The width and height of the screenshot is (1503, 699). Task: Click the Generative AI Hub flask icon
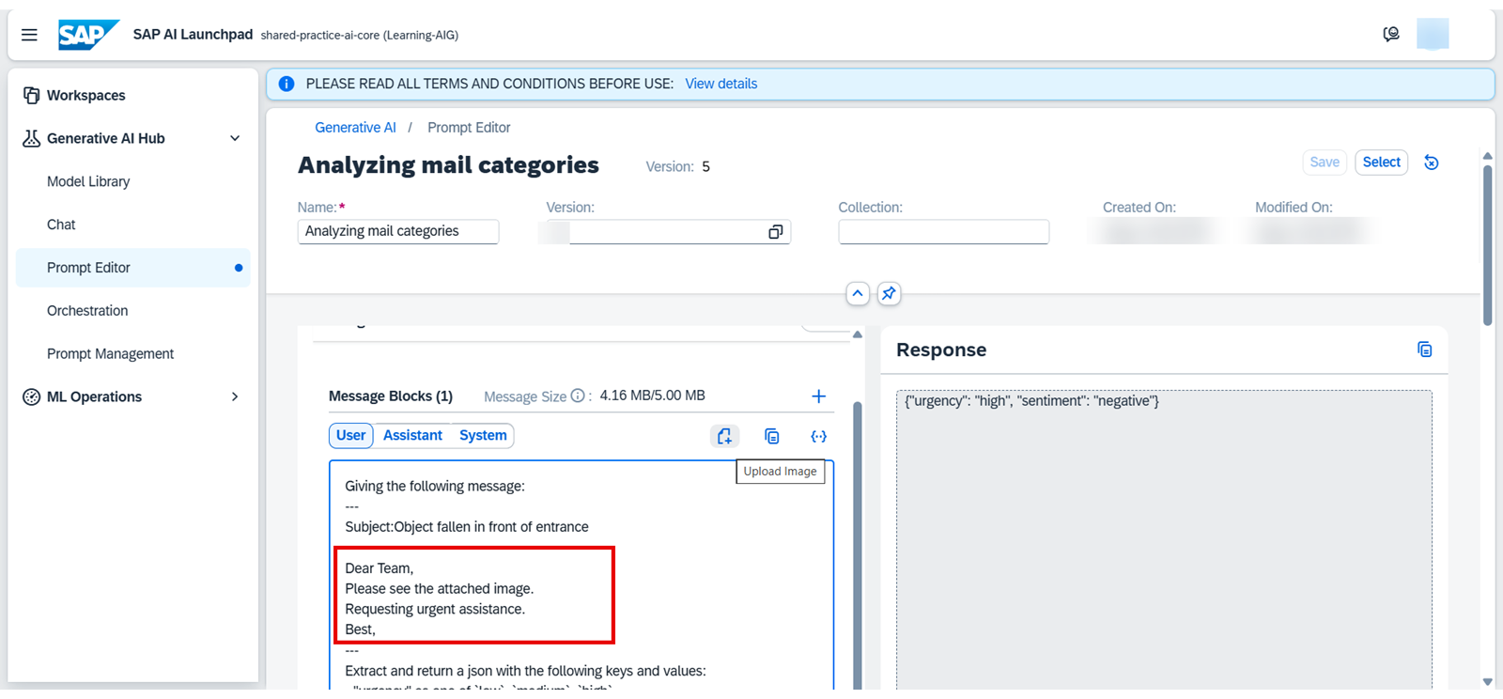point(31,138)
